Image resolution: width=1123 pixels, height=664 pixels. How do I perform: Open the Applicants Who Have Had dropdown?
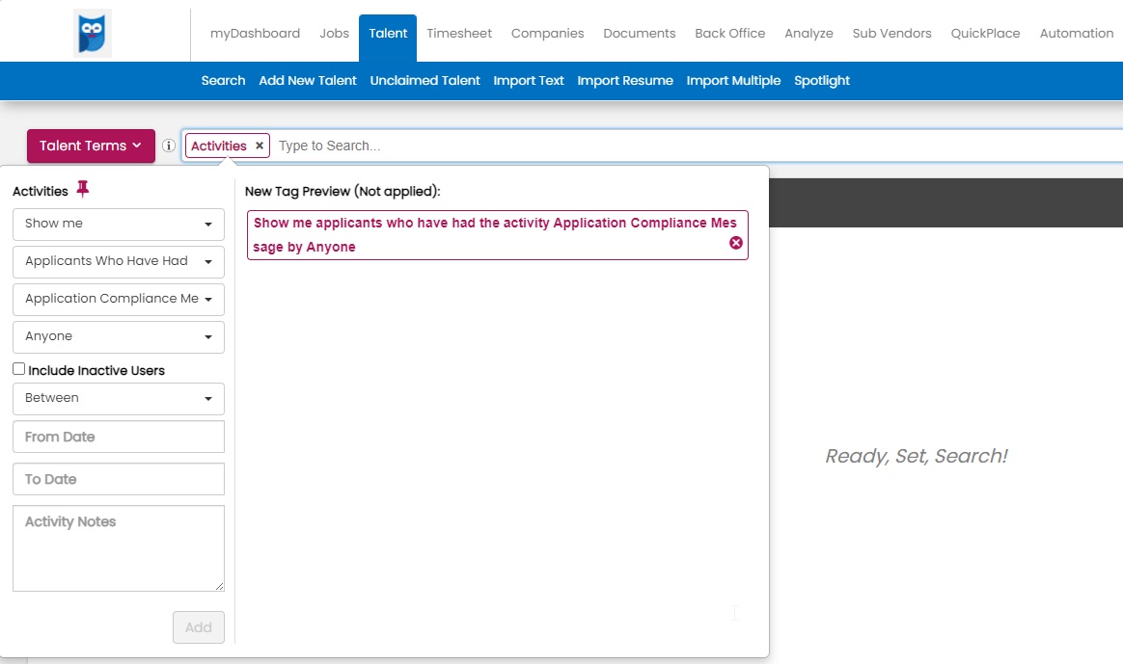(x=118, y=261)
